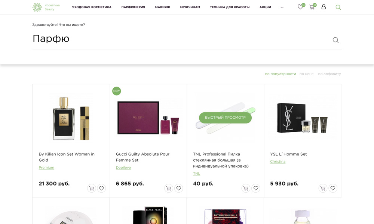374x224 pixels.
Task: Add By Kilian Icon Set to cart
Action: click(91, 189)
